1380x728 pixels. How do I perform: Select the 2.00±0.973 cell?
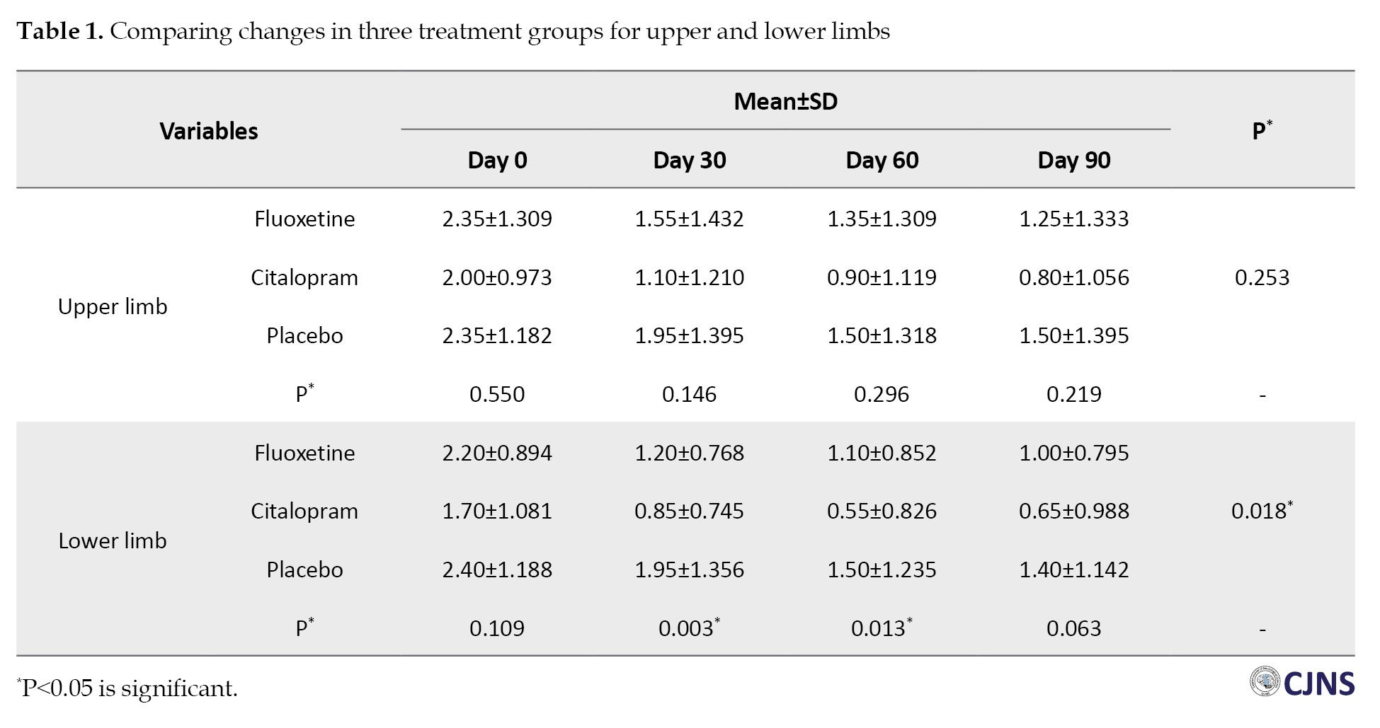497,277
